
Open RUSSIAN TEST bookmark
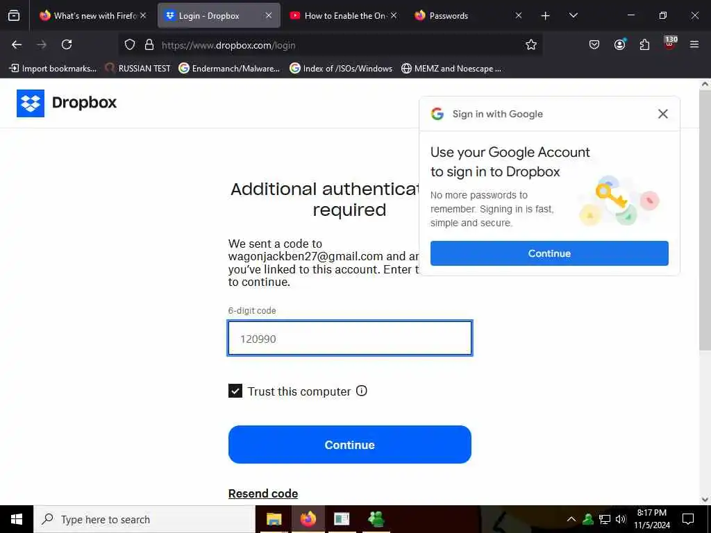(x=137, y=69)
